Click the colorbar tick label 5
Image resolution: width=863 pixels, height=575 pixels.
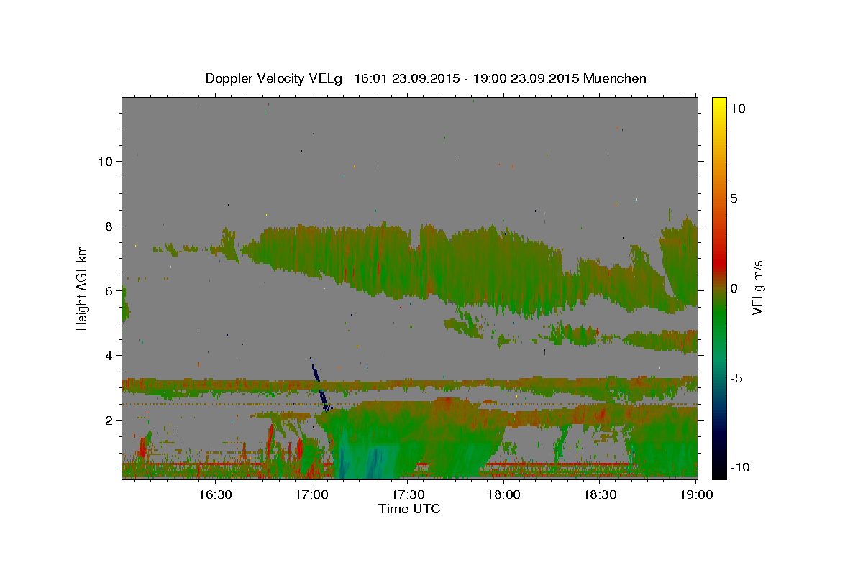pos(735,198)
